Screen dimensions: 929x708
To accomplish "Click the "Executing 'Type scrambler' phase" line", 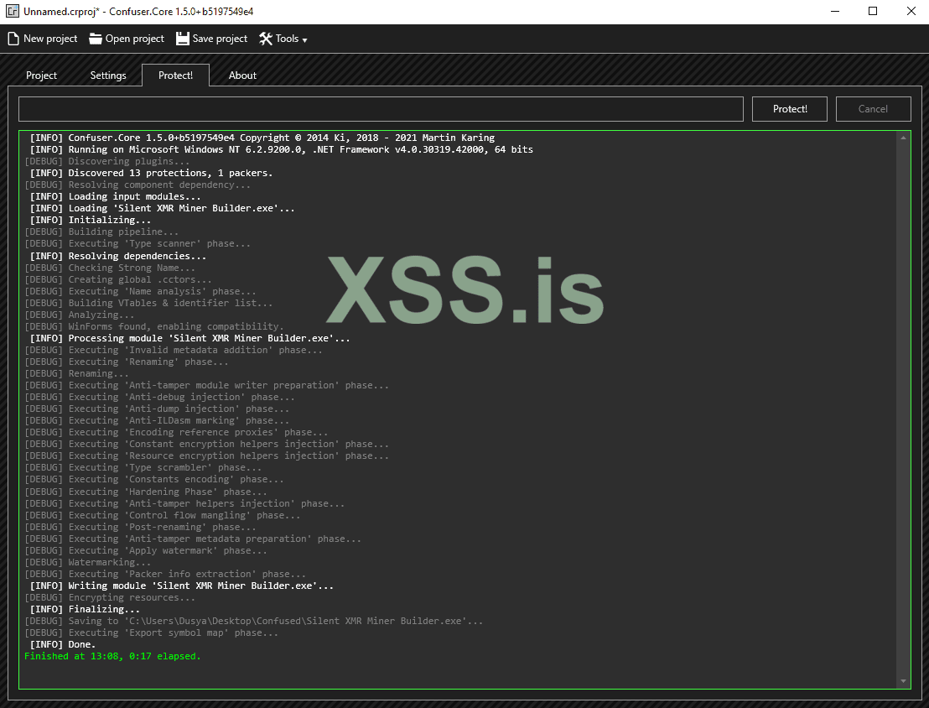I will click(x=143, y=468).
